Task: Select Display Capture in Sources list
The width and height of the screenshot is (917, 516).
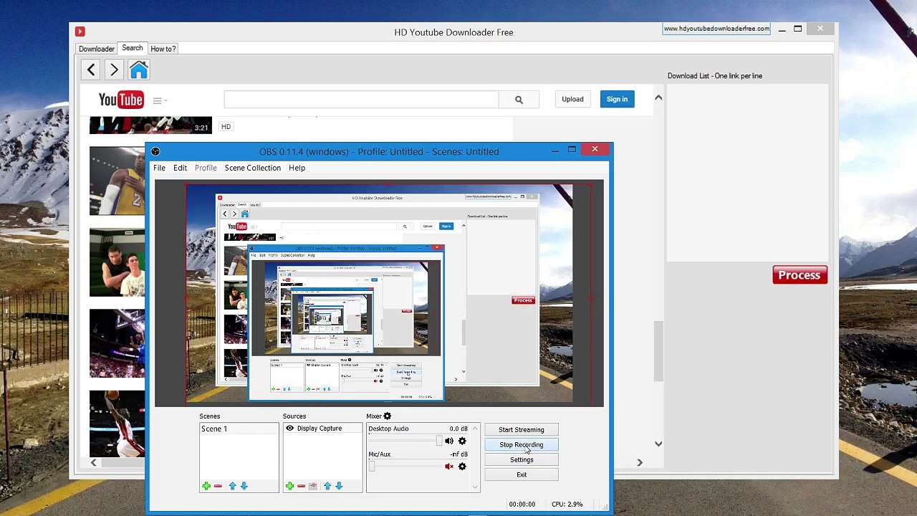Action: tap(320, 429)
